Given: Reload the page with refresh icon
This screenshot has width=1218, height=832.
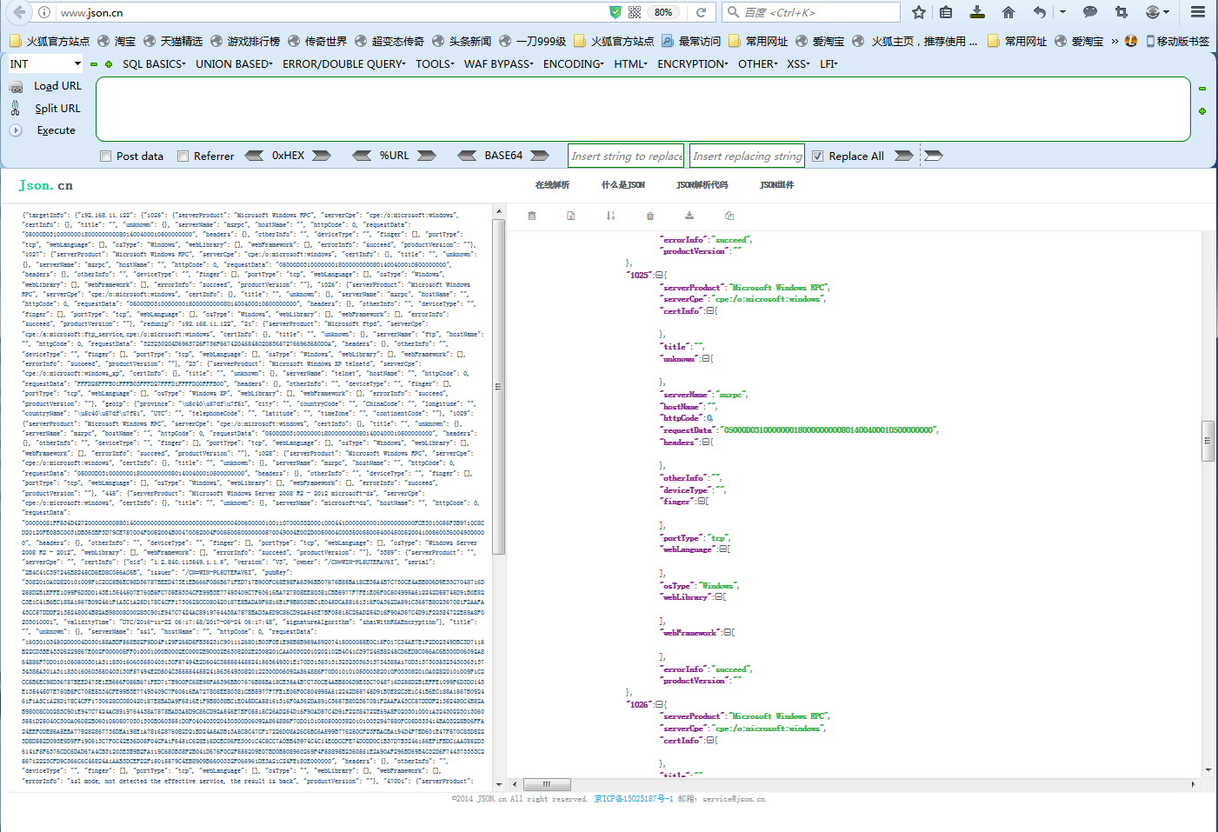Looking at the screenshot, I should click(x=701, y=12).
